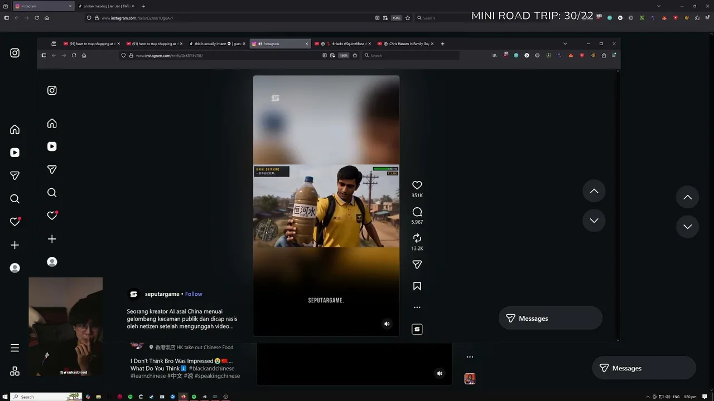714x401 pixels.
Task: Open the #learnchinese hashtag
Action: 148,376
